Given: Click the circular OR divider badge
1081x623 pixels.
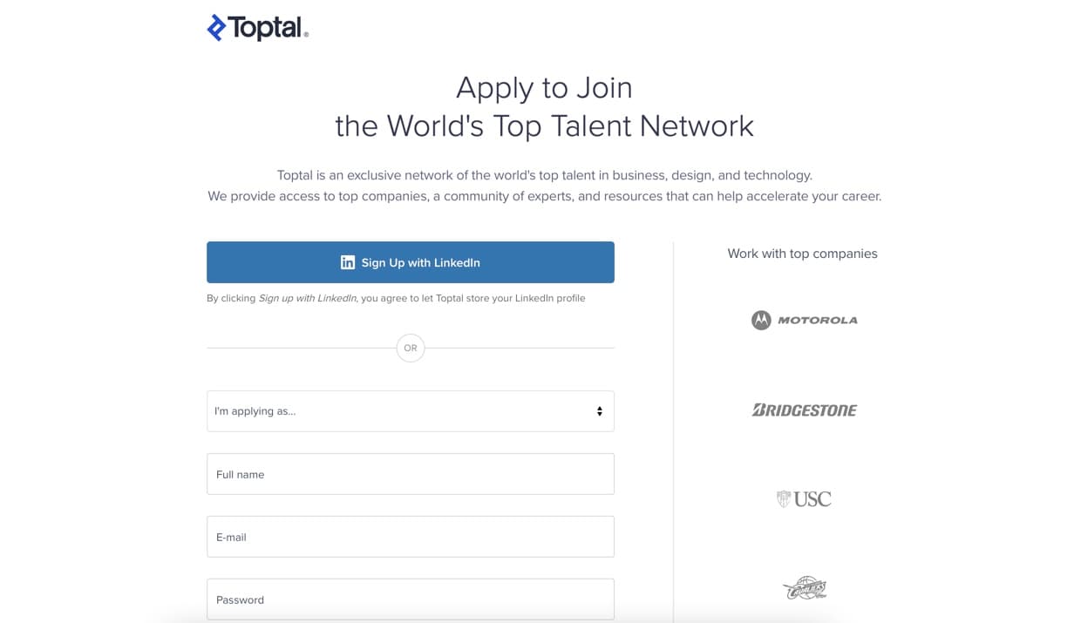Looking at the screenshot, I should point(411,348).
